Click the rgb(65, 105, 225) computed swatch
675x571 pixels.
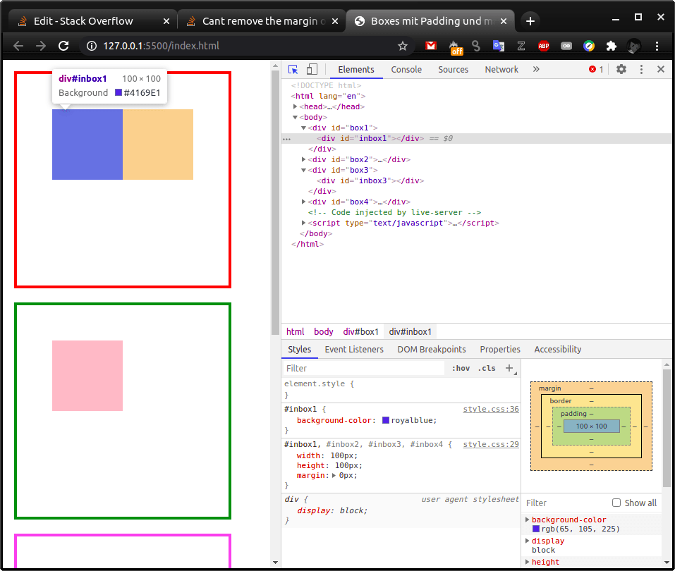tap(536, 529)
